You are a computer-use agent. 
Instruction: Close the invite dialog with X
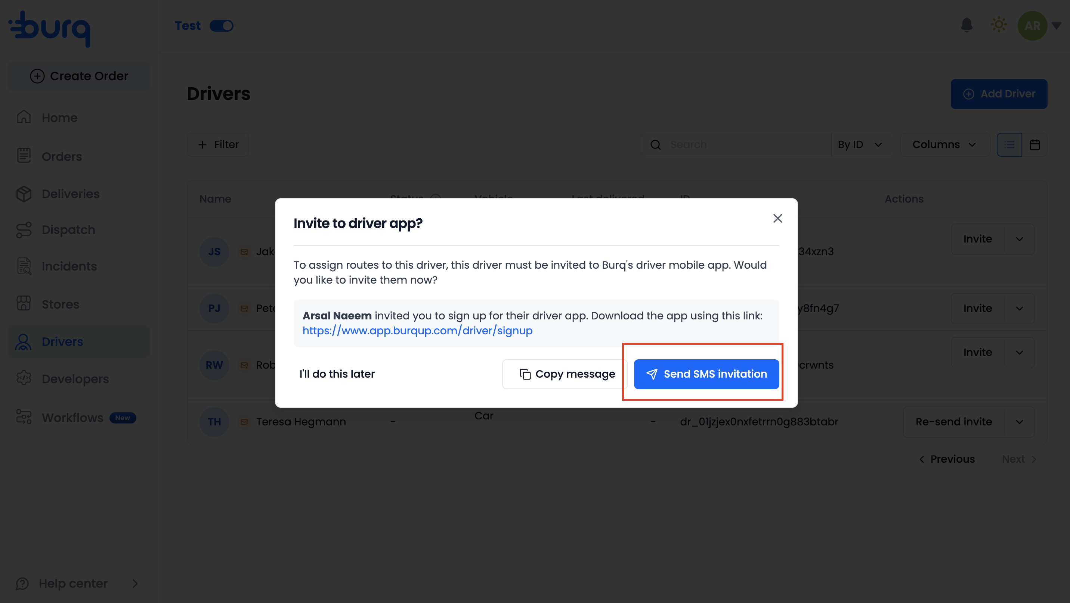(777, 218)
